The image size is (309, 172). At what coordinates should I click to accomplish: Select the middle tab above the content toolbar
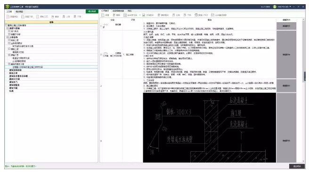pos(118,11)
